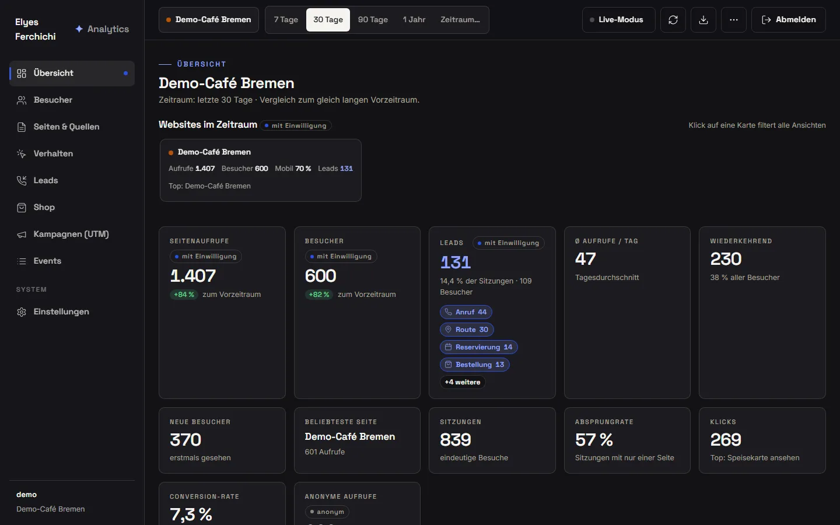Click the Reservierung 14 lead chip

[479, 347]
